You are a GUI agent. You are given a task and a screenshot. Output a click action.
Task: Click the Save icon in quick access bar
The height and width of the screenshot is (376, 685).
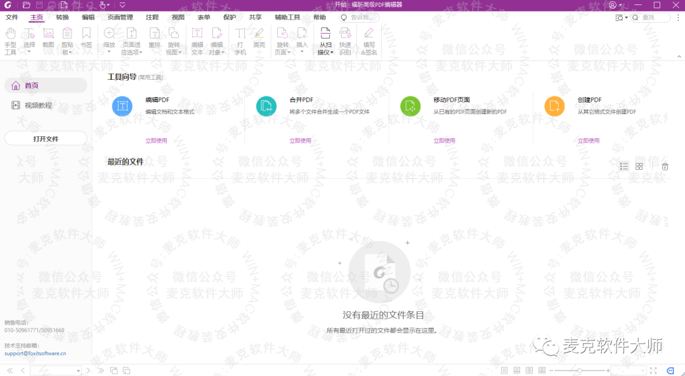39,5
